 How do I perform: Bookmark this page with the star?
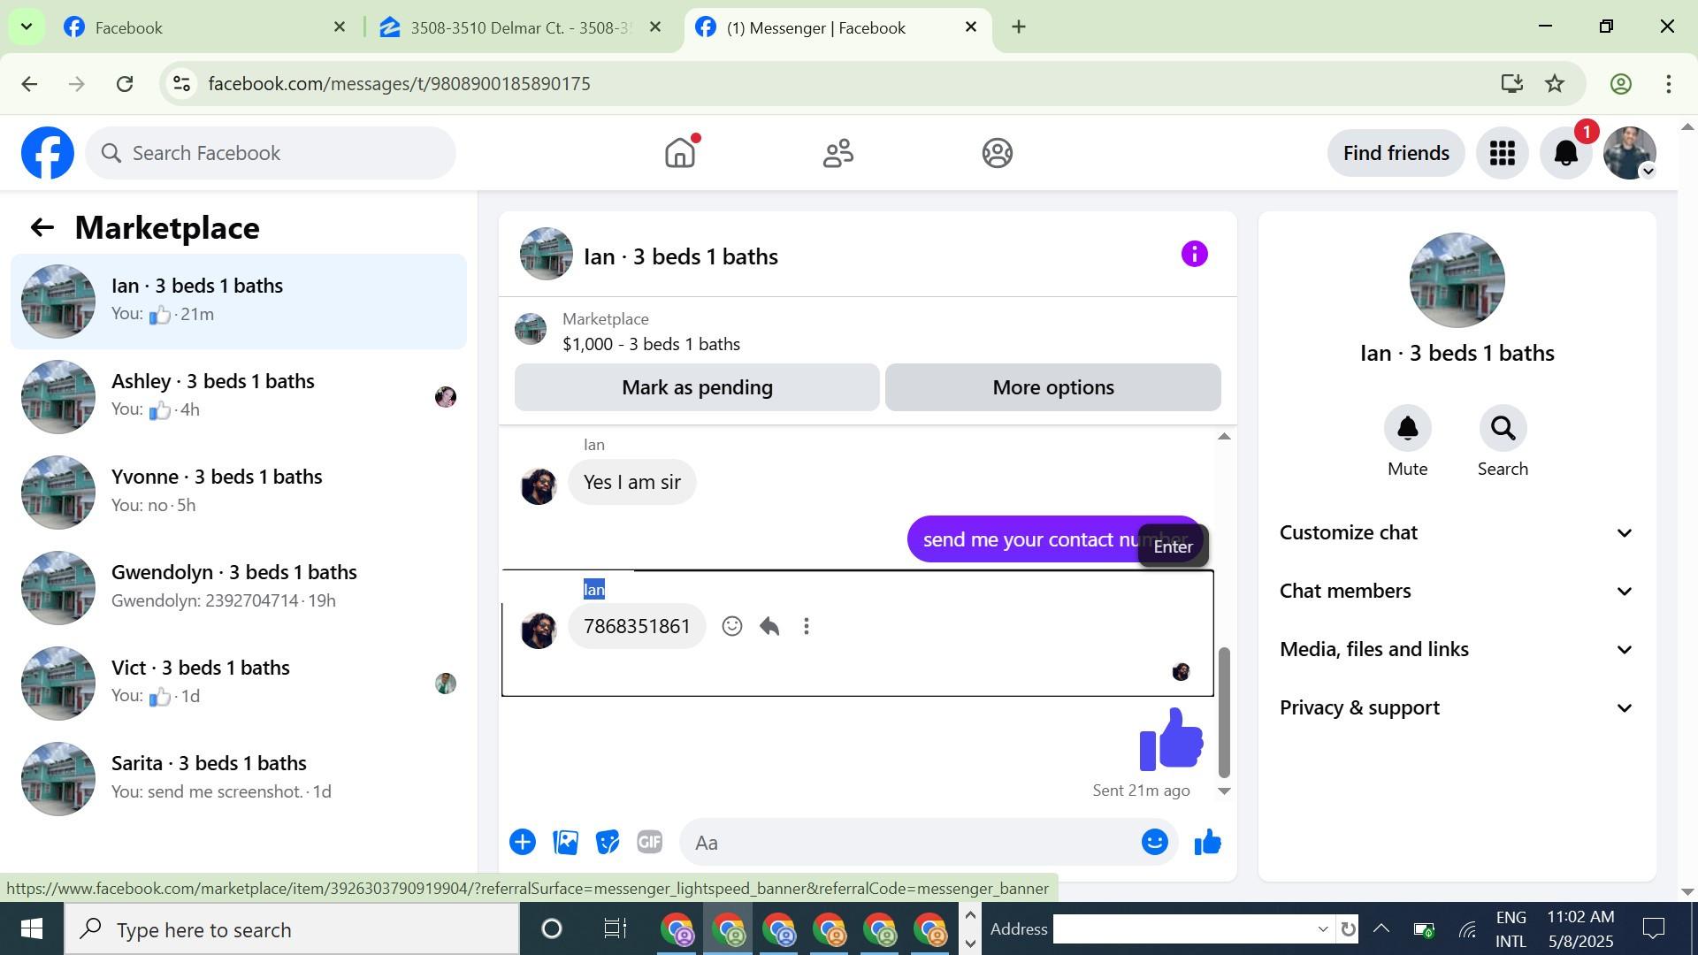click(1555, 84)
